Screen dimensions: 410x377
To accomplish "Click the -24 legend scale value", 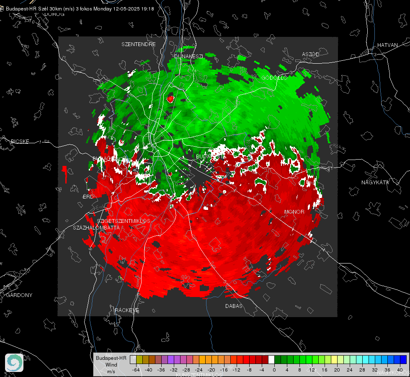I will click(199, 370).
